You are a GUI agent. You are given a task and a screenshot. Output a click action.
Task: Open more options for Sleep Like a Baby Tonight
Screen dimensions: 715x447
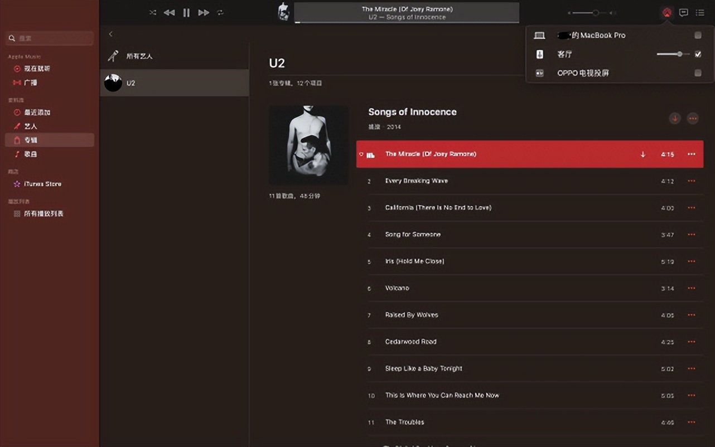pos(692,368)
